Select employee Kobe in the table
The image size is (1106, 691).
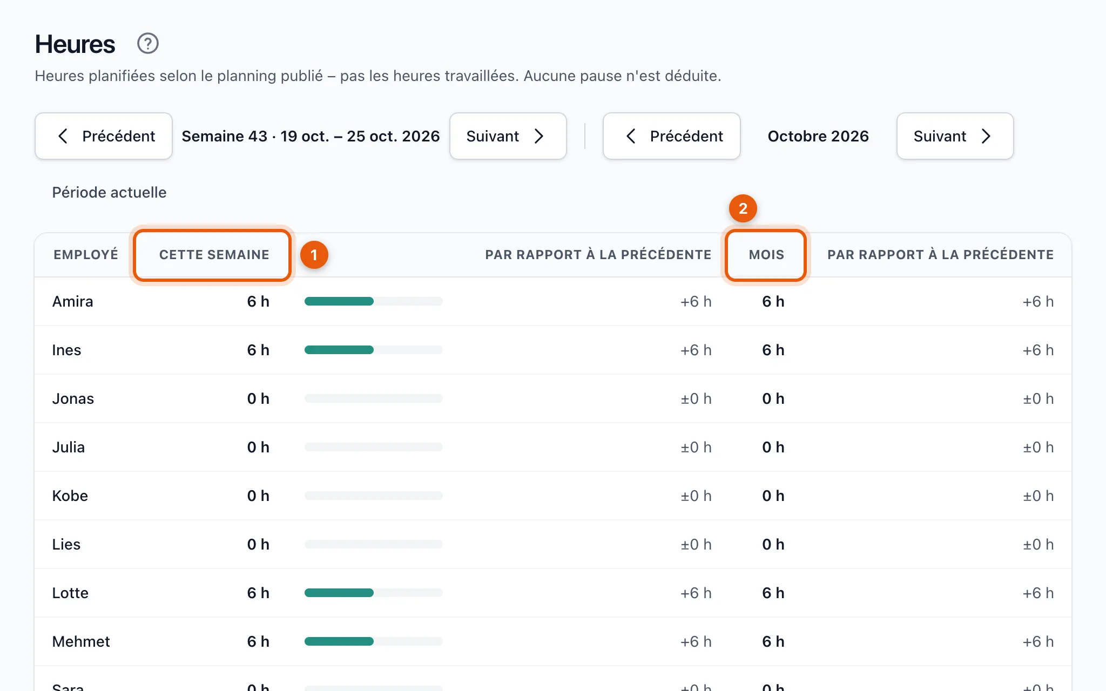[x=70, y=496]
